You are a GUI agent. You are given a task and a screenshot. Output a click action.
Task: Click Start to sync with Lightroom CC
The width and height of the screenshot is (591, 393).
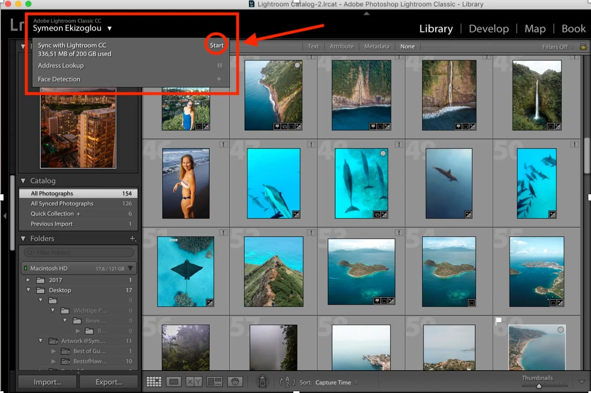coord(216,45)
